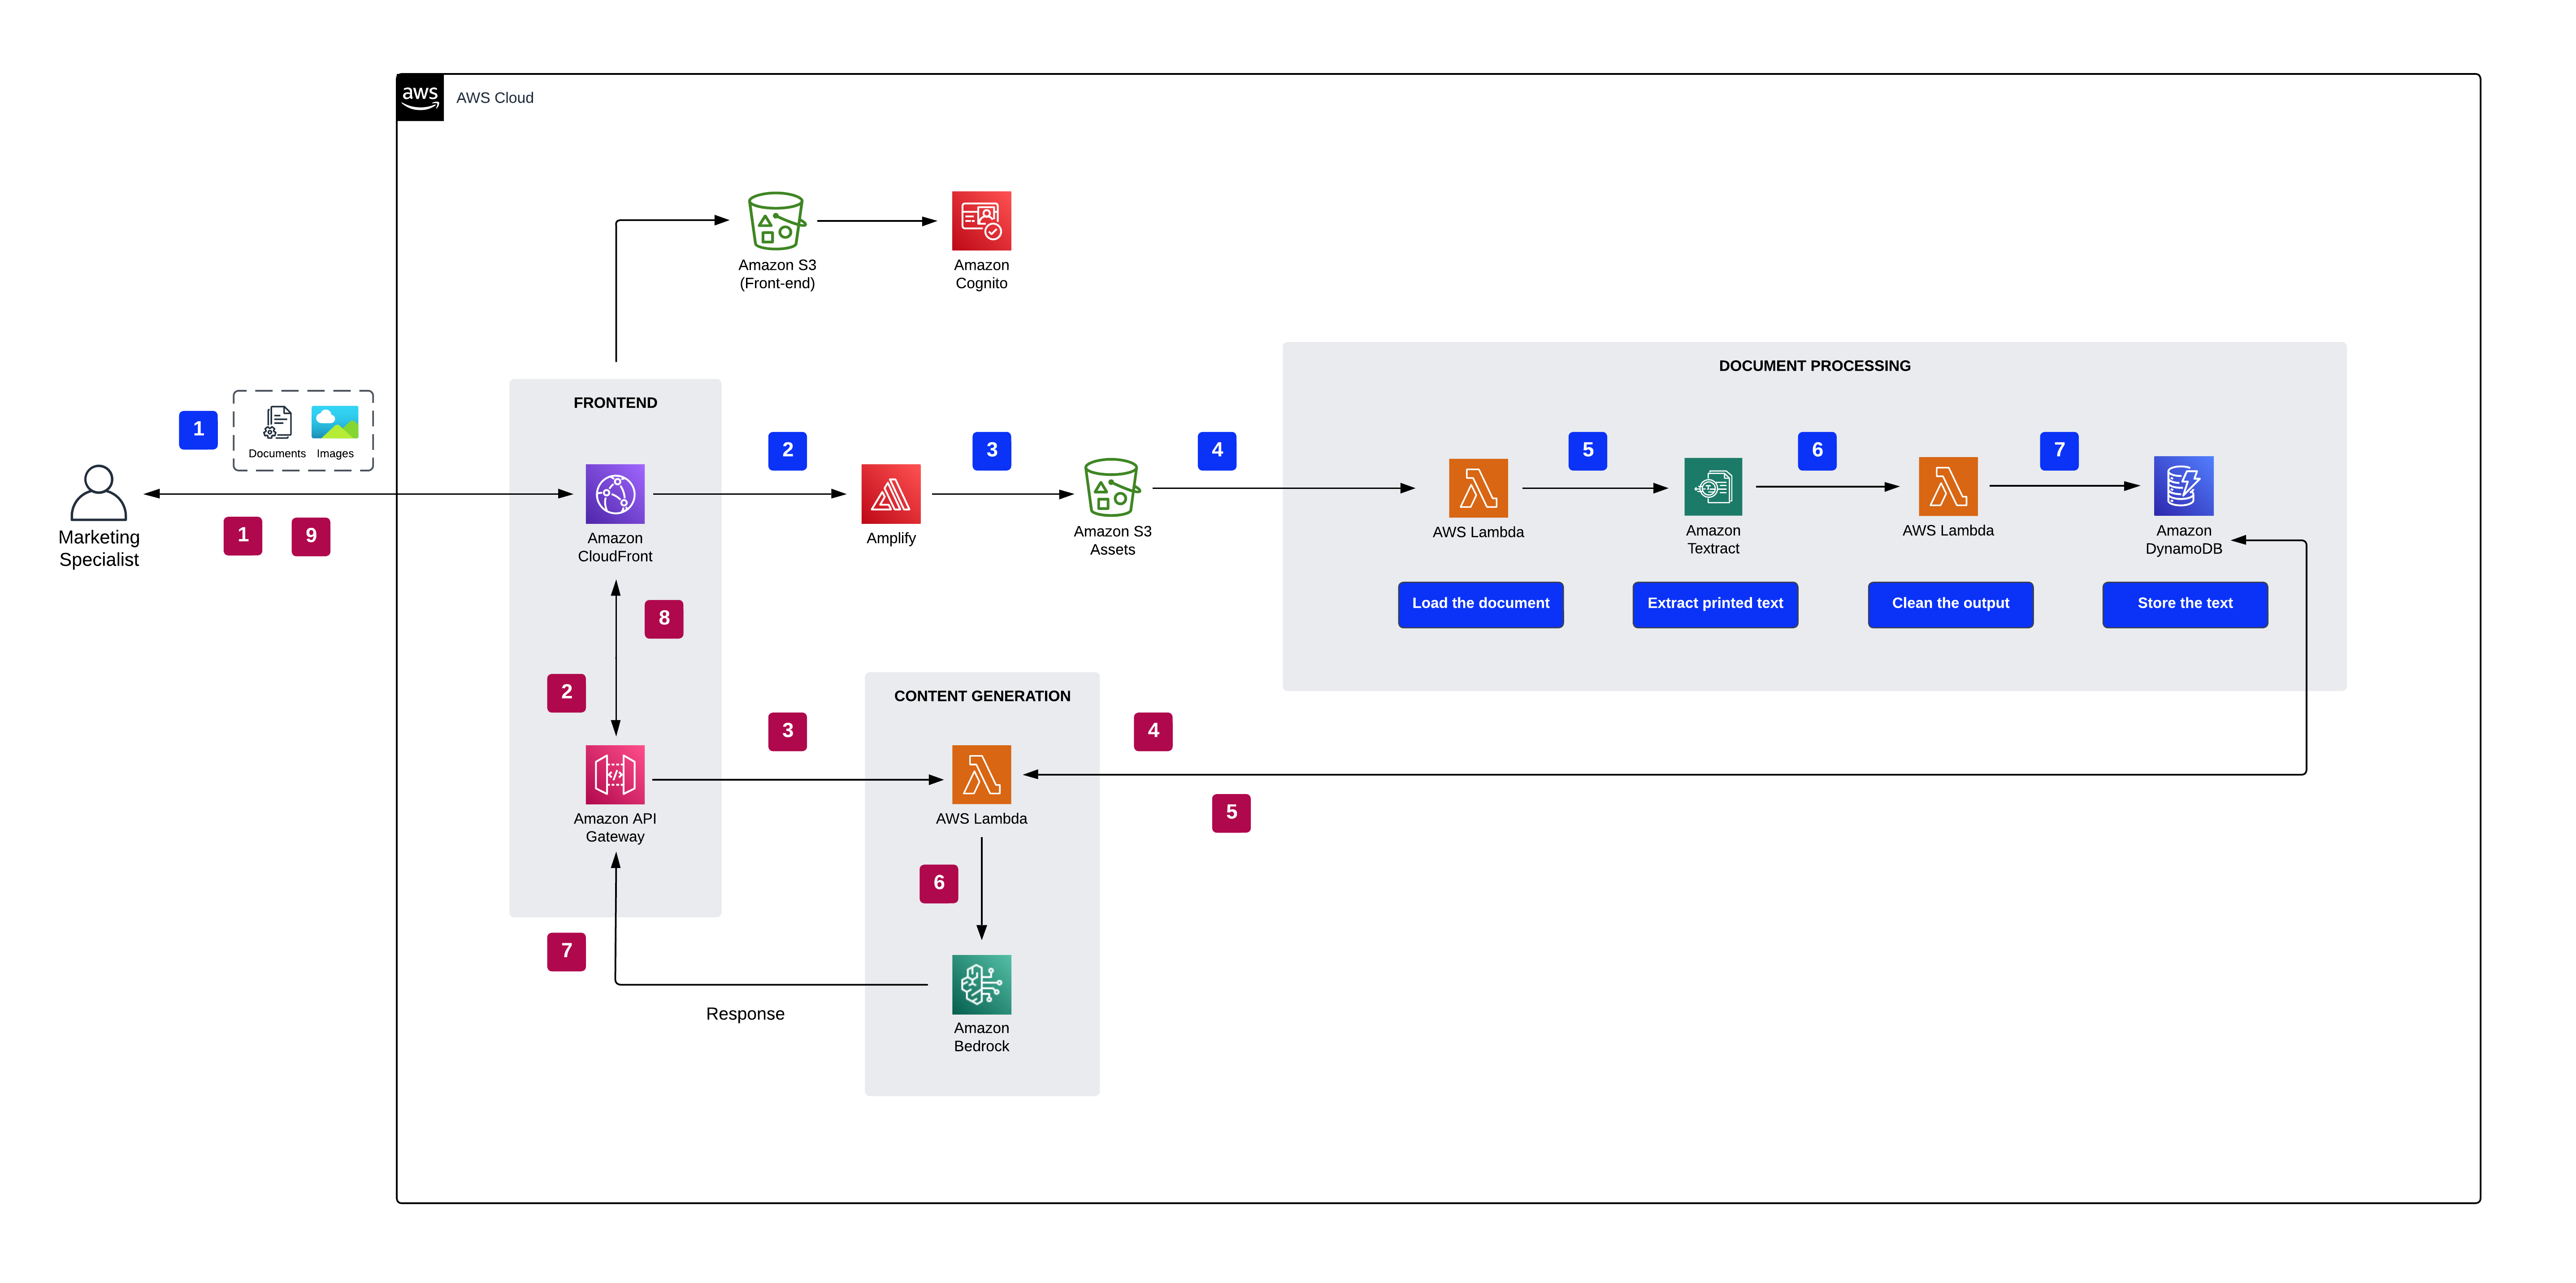Click the Amazon CloudFront icon

tap(614, 493)
